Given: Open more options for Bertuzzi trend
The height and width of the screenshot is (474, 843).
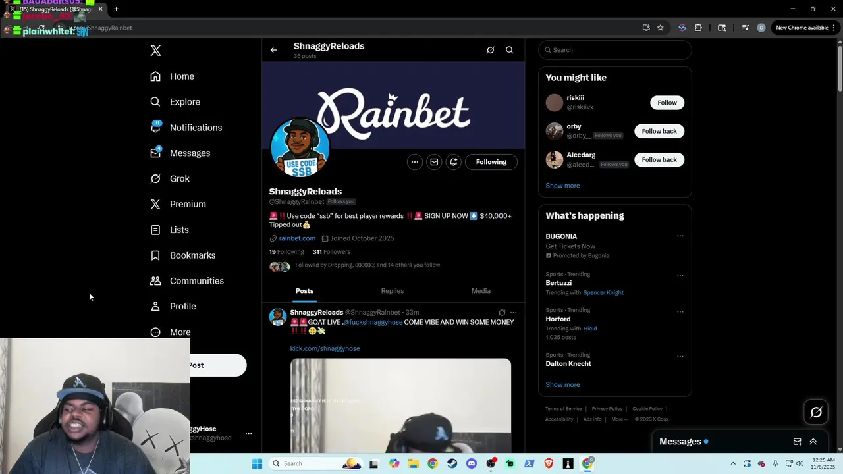Looking at the screenshot, I should 680,276.
